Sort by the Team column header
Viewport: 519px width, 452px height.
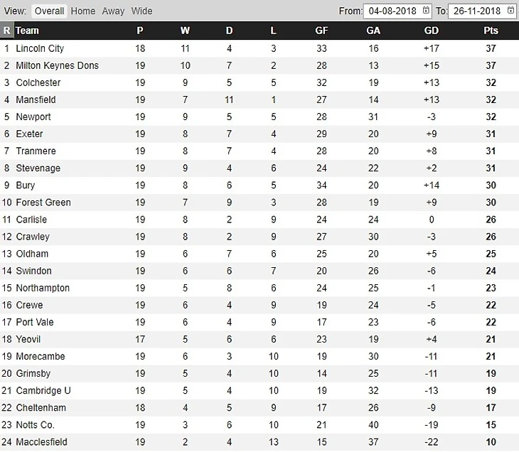point(27,31)
